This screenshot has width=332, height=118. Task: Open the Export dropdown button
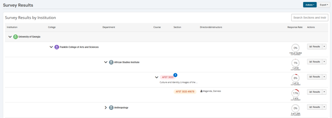tap(324, 5)
